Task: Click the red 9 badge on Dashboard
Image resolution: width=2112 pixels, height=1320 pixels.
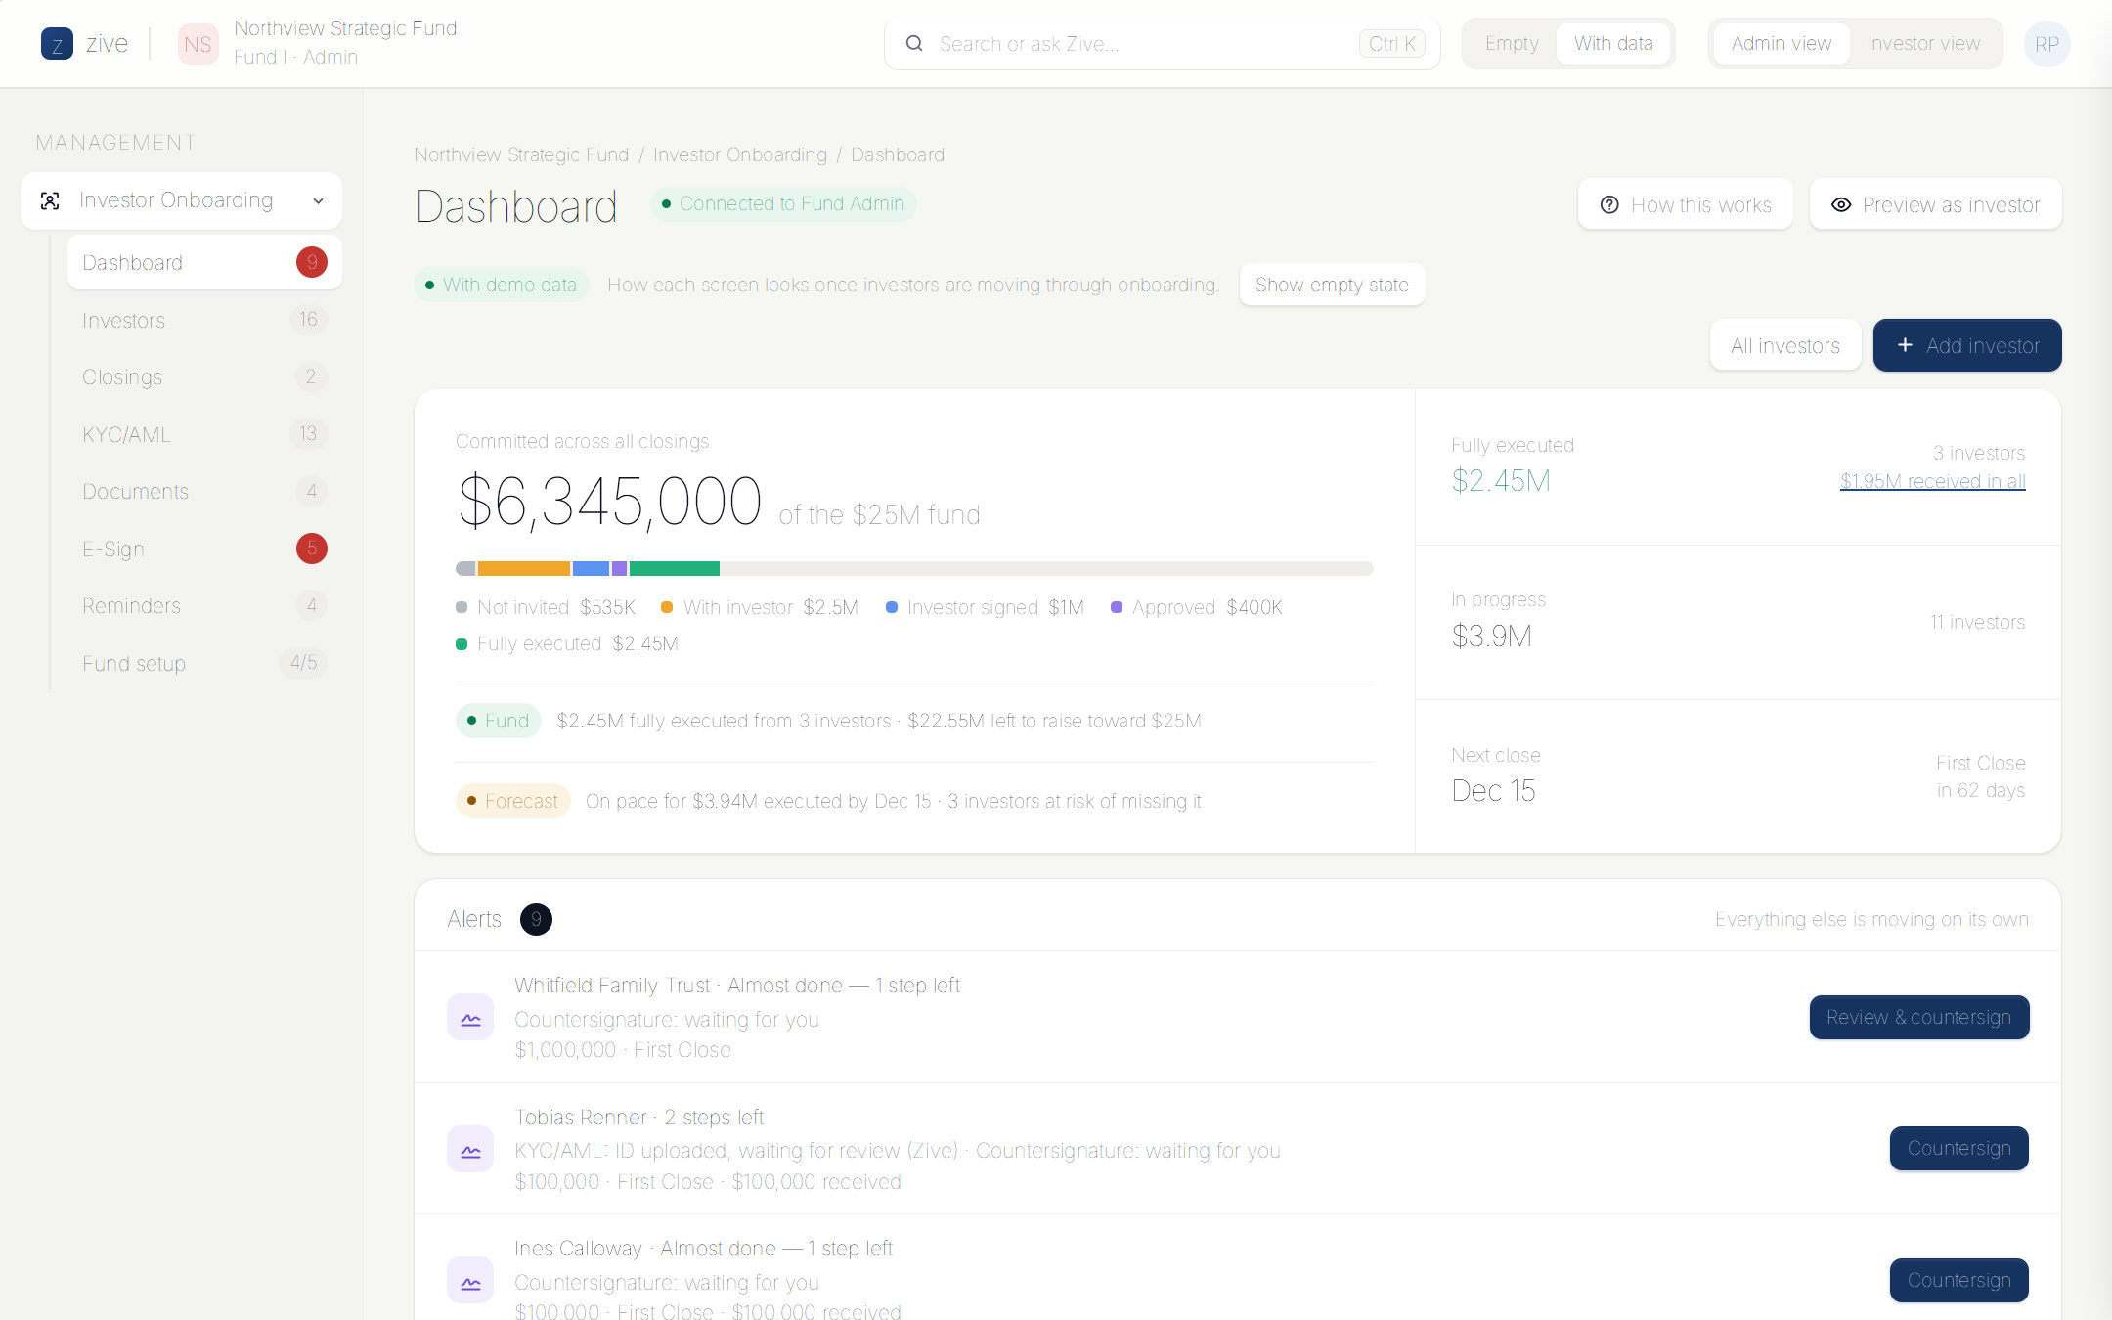Action: coord(312,262)
